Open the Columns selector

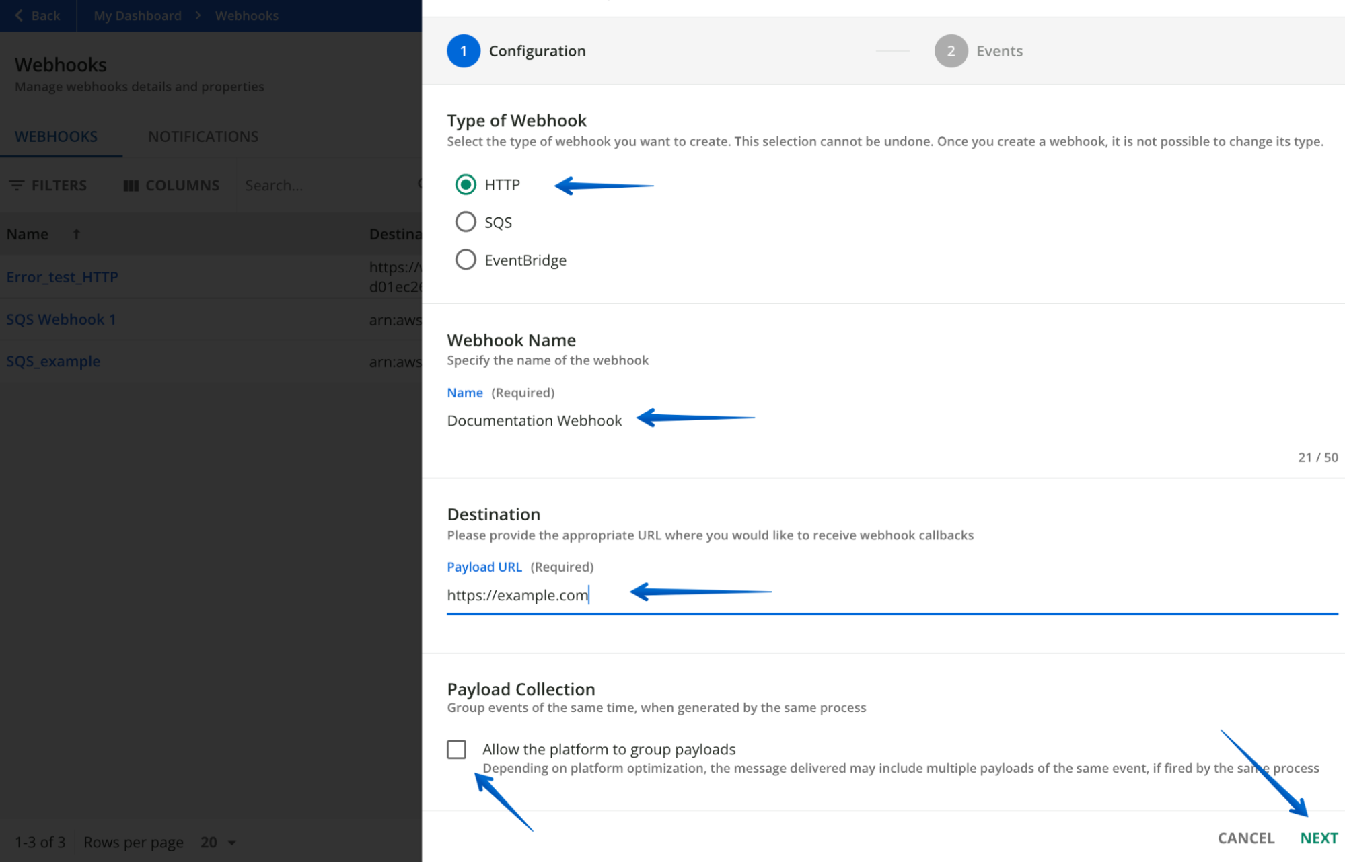point(172,185)
